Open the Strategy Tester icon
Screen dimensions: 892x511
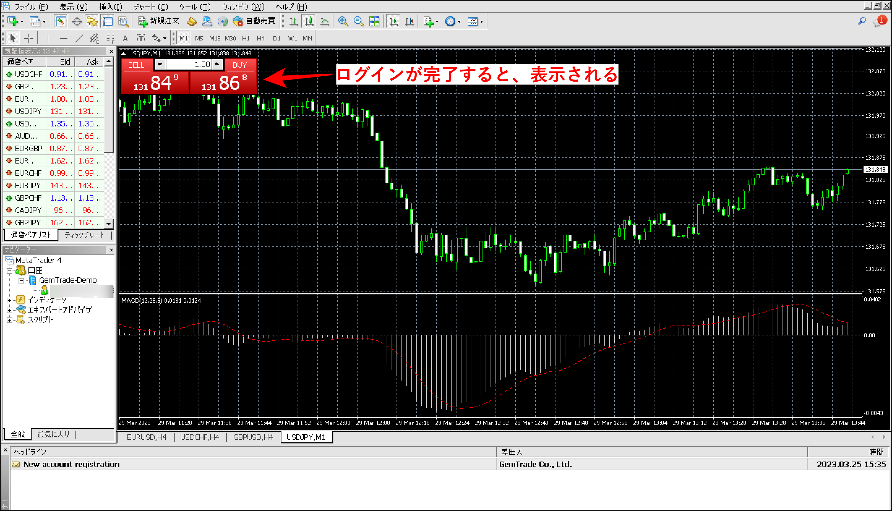pos(123,21)
